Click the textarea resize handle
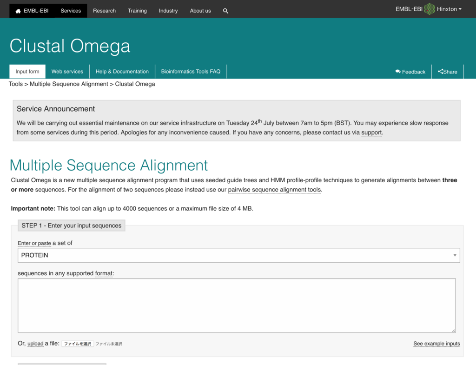Viewport: 476px width, 365px height. 453,331
